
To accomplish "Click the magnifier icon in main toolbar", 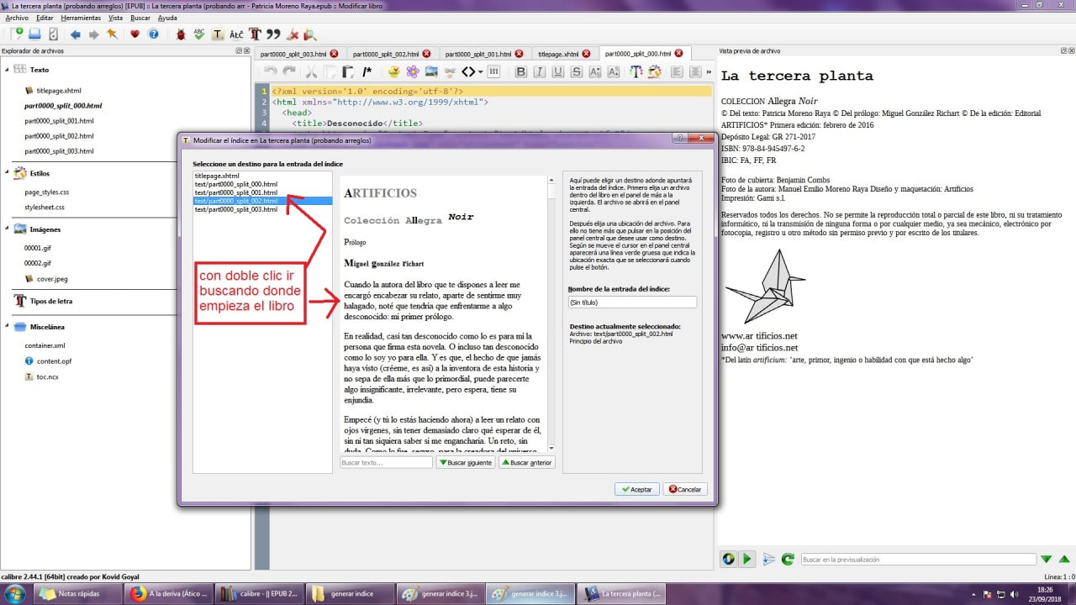I will point(310,34).
